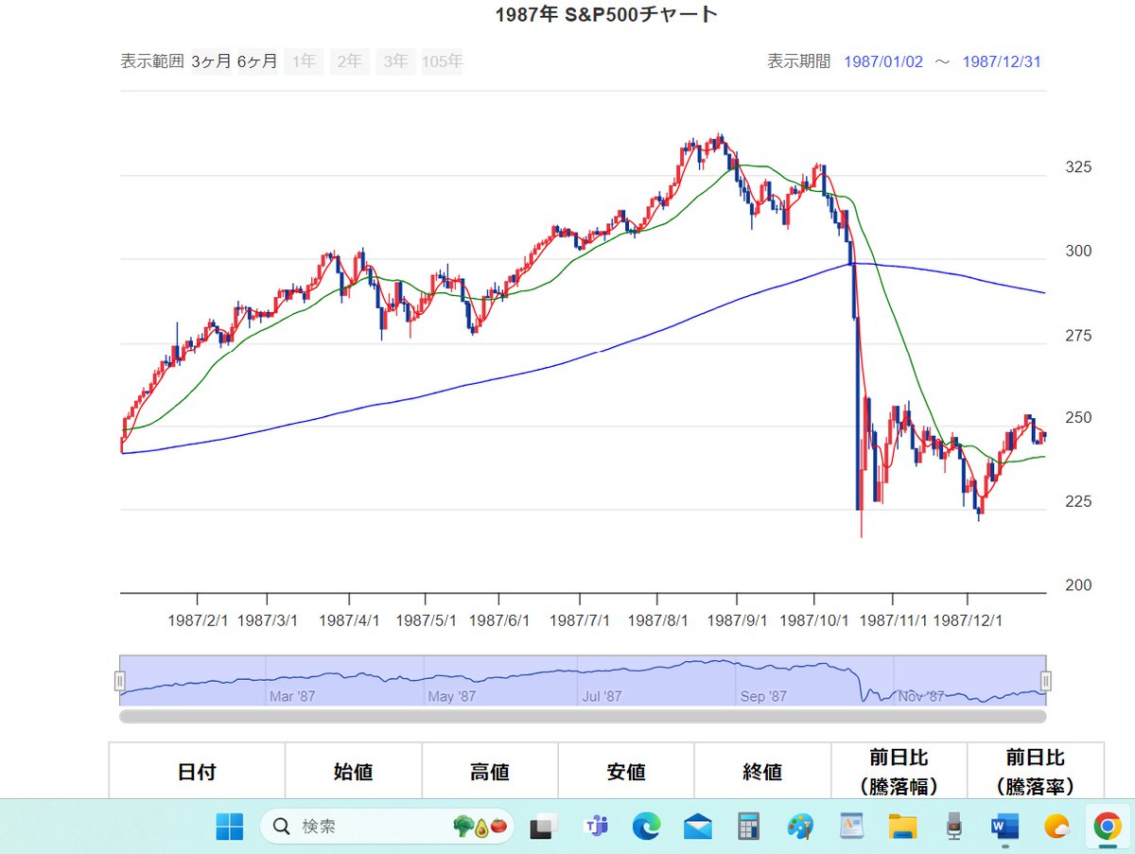Click the taskbar 検索 search box
This screenshot has width=1135, height=854.
coord(388,827)
